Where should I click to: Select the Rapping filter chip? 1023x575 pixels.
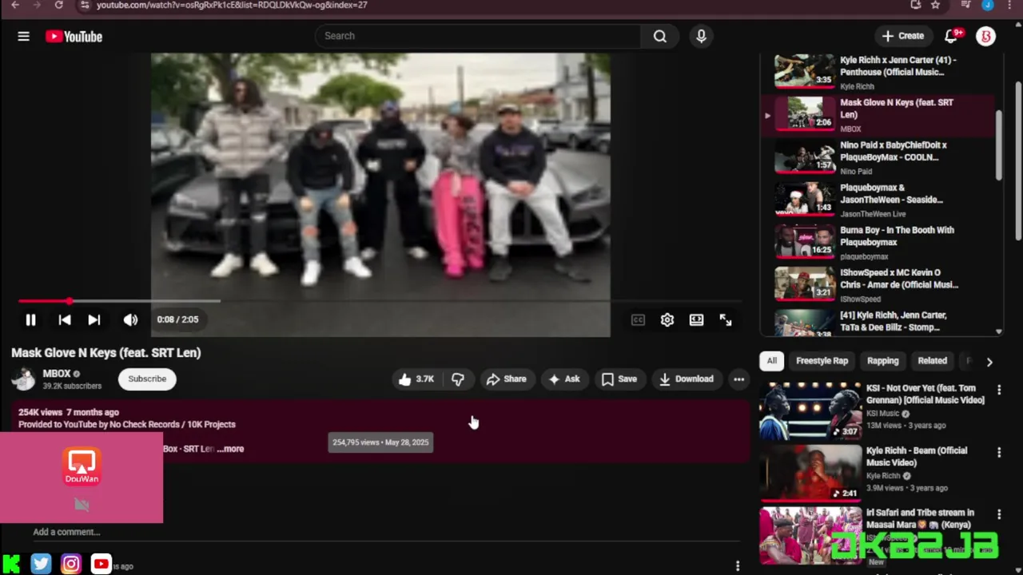(882, 361)
